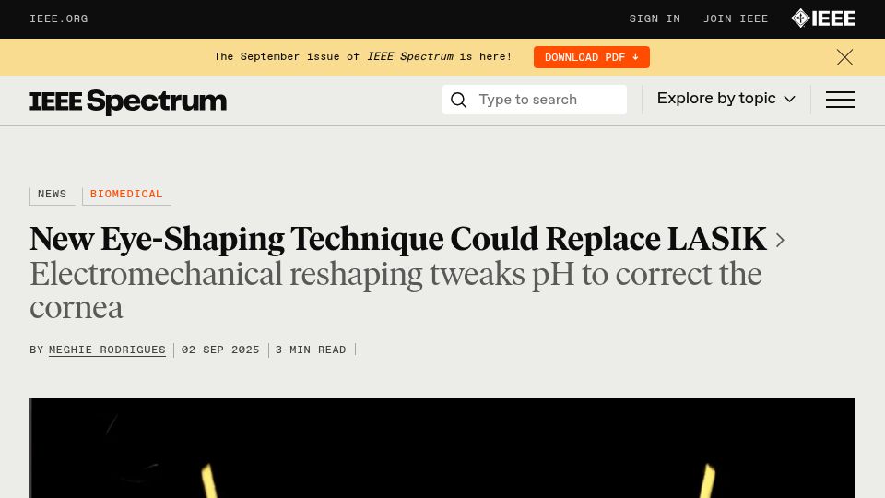Click the arrow after the LASIK headline
The image size is (885, 498).
[780, 240]
